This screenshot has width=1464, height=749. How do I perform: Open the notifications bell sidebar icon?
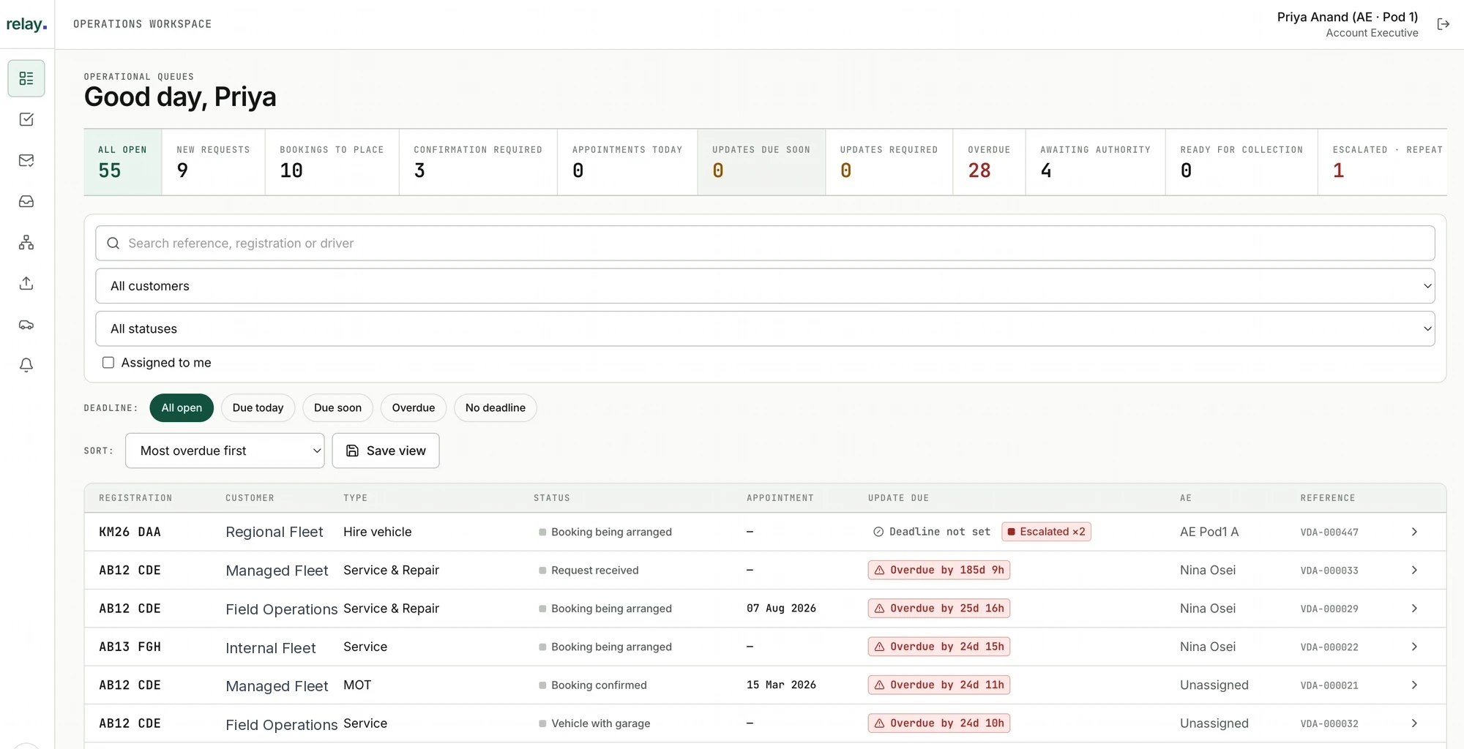point(26,365)
